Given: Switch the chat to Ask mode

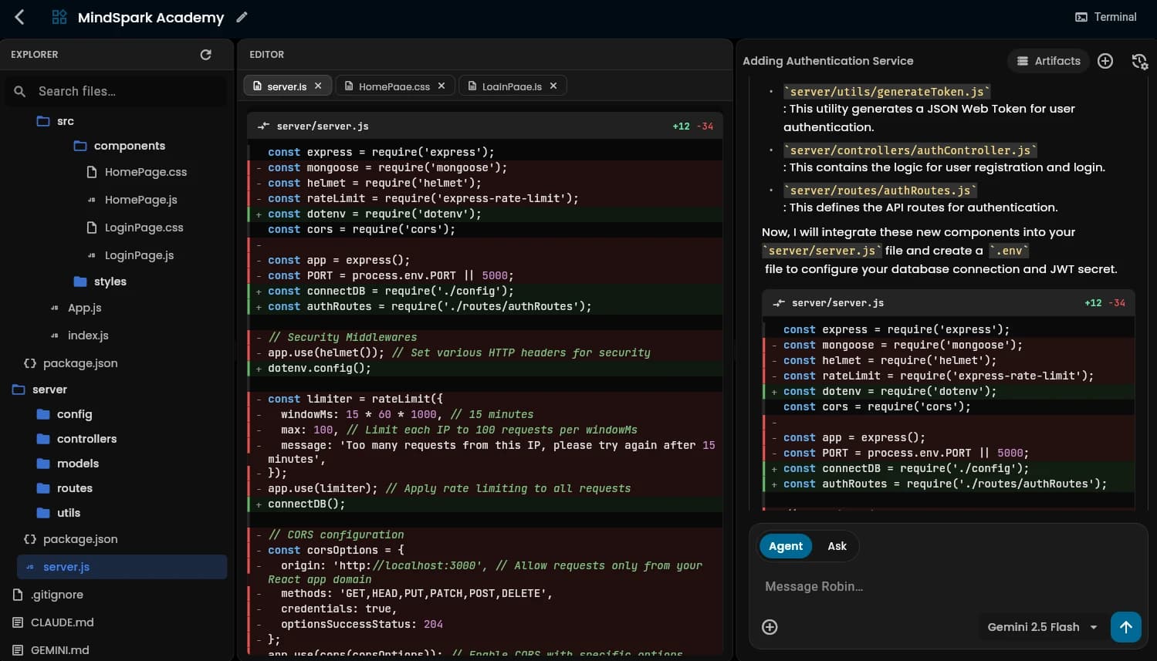Looking at the screenshot, I should (x=837, y=546).
